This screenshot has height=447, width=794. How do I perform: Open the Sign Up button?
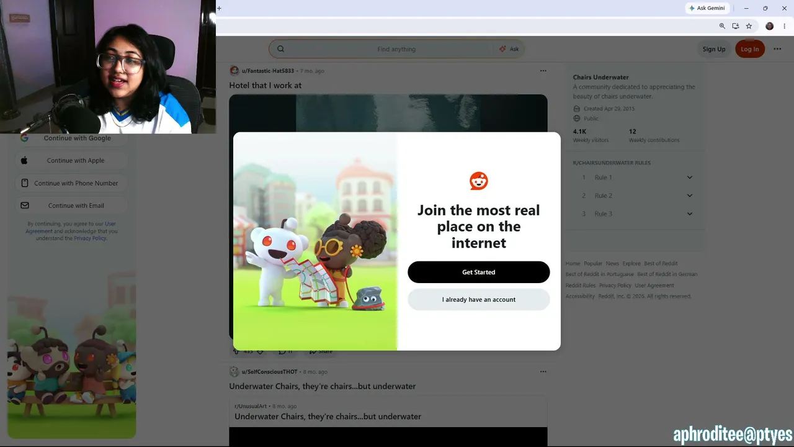pos(713,49)
